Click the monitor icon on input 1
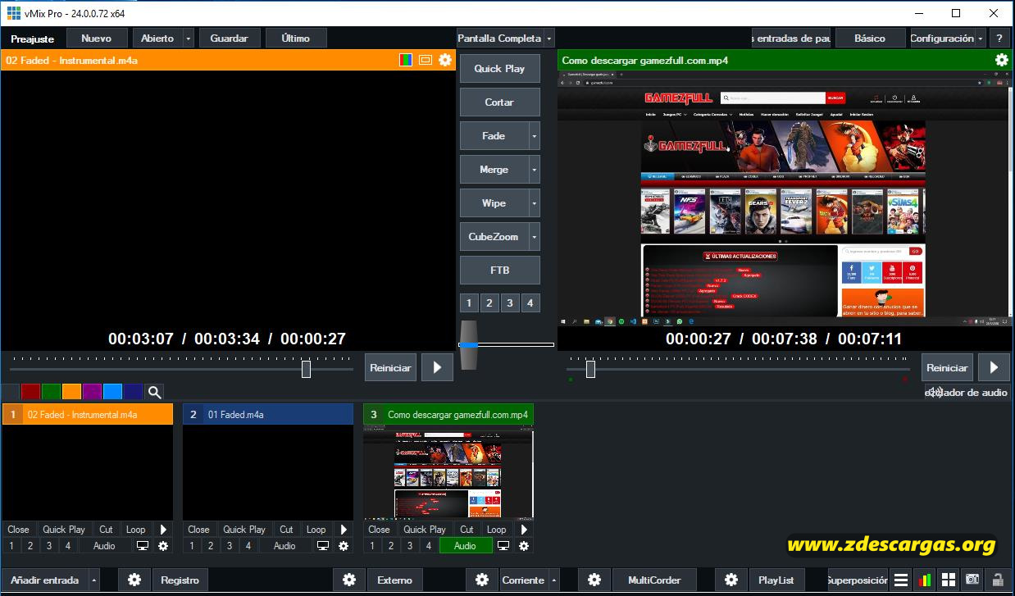Screen dimensions: 1015x596 point(143,545)
